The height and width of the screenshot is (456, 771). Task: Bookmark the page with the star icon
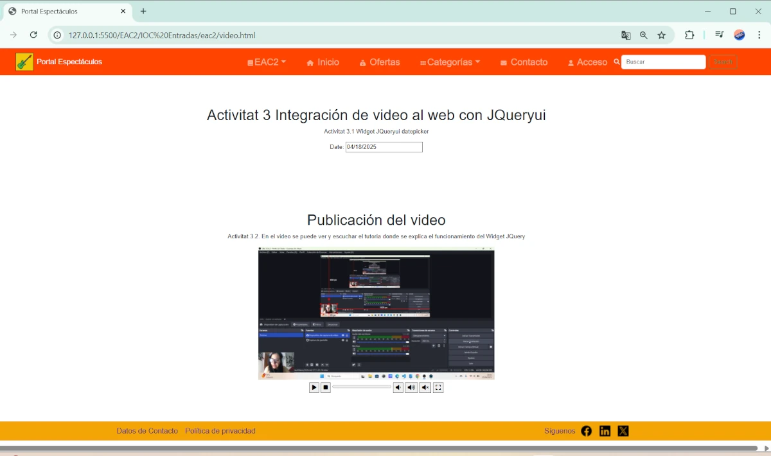pyautogui.click(x=662, y=35)
